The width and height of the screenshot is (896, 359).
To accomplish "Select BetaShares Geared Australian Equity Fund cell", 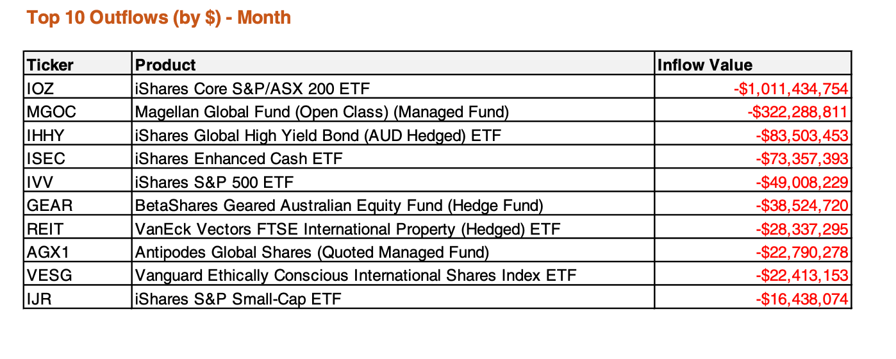I will (394, 205).
